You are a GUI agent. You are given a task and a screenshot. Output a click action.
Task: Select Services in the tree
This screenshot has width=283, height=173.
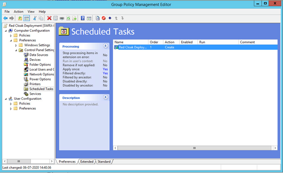pos(35,94)
